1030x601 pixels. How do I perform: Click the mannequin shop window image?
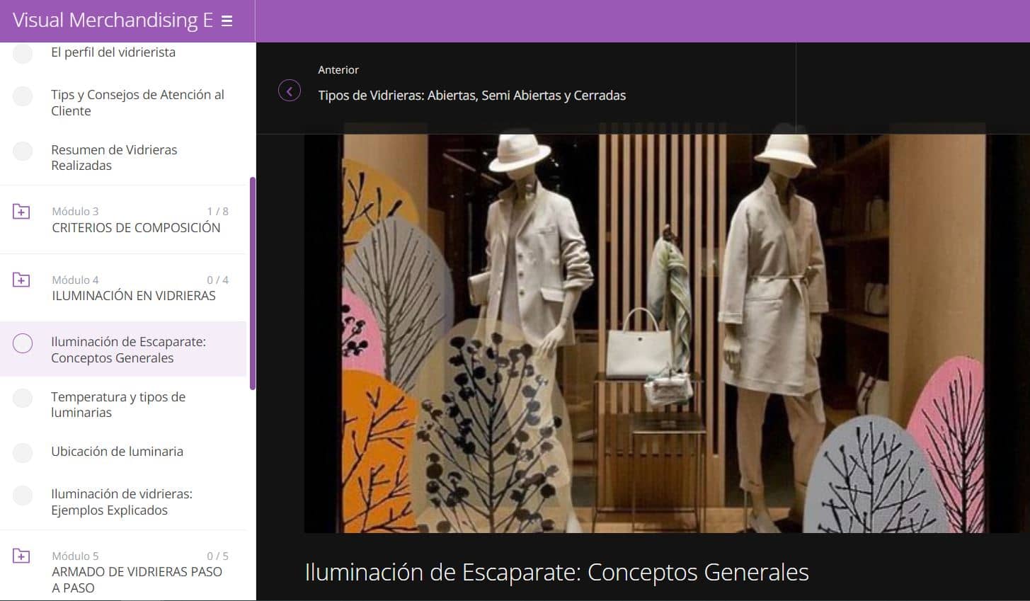pos(665,333)
